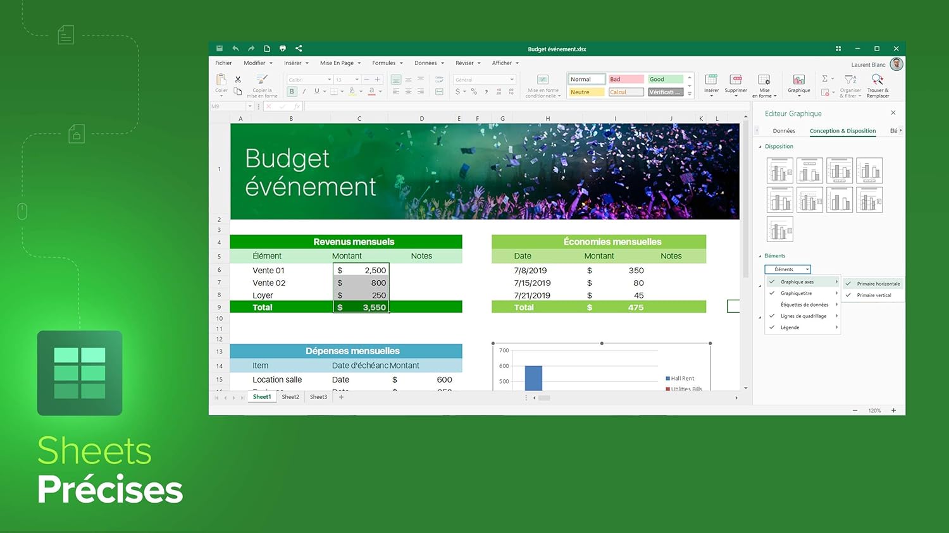Insert a chart with Graphique button
The width and height of the screenshot is (949, 533).
799,84
